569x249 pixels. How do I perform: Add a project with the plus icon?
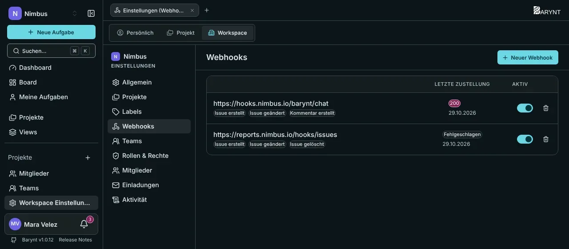[88, 157]
